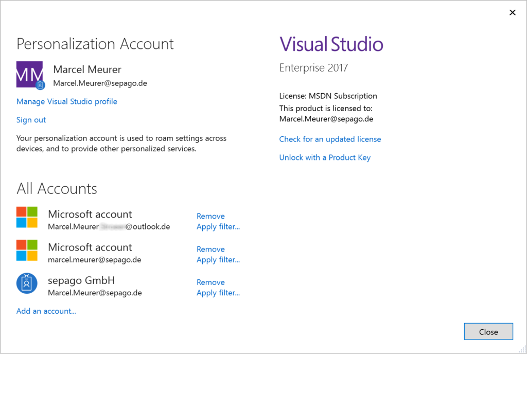Click the Visual Studio logo title
Image resolution: width=527 pixels, height=393 pixels.
[331, 44]
